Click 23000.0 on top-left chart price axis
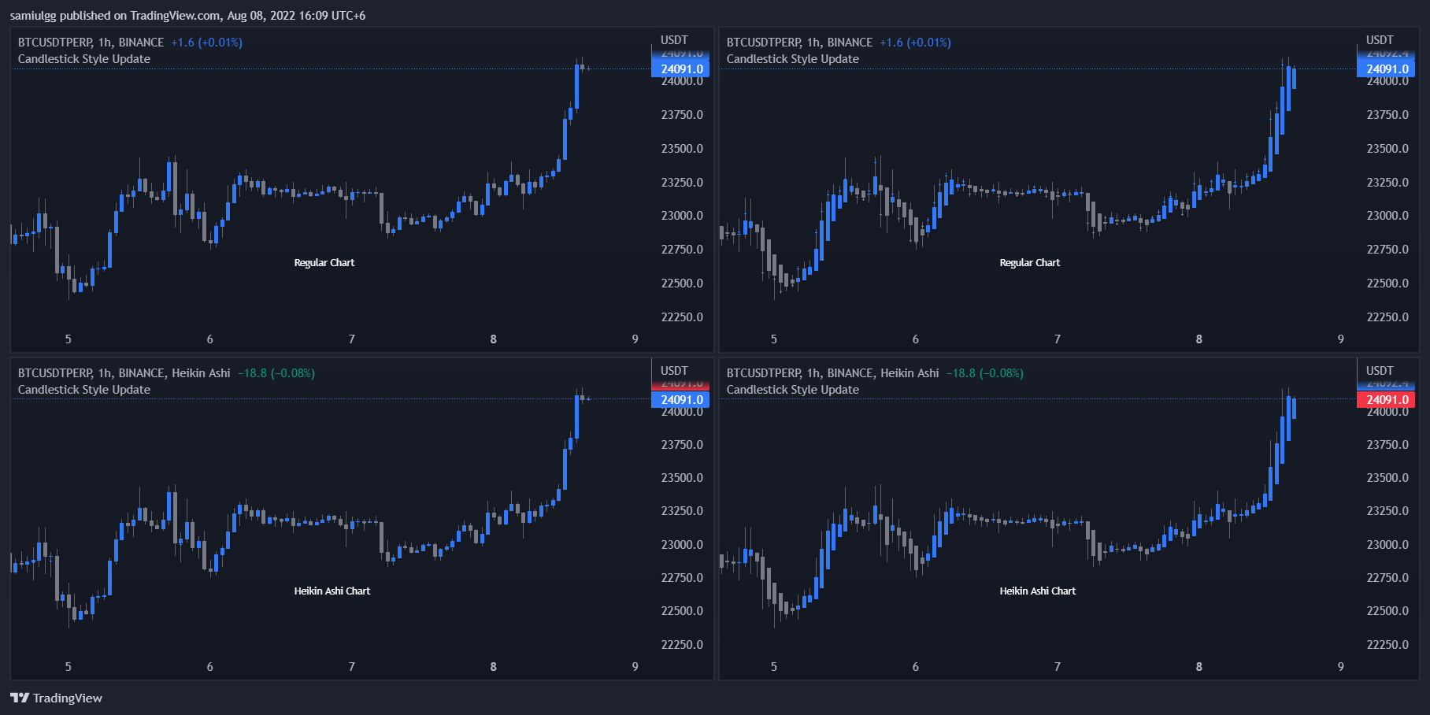 pyautogui.click(x=682, y=216)
